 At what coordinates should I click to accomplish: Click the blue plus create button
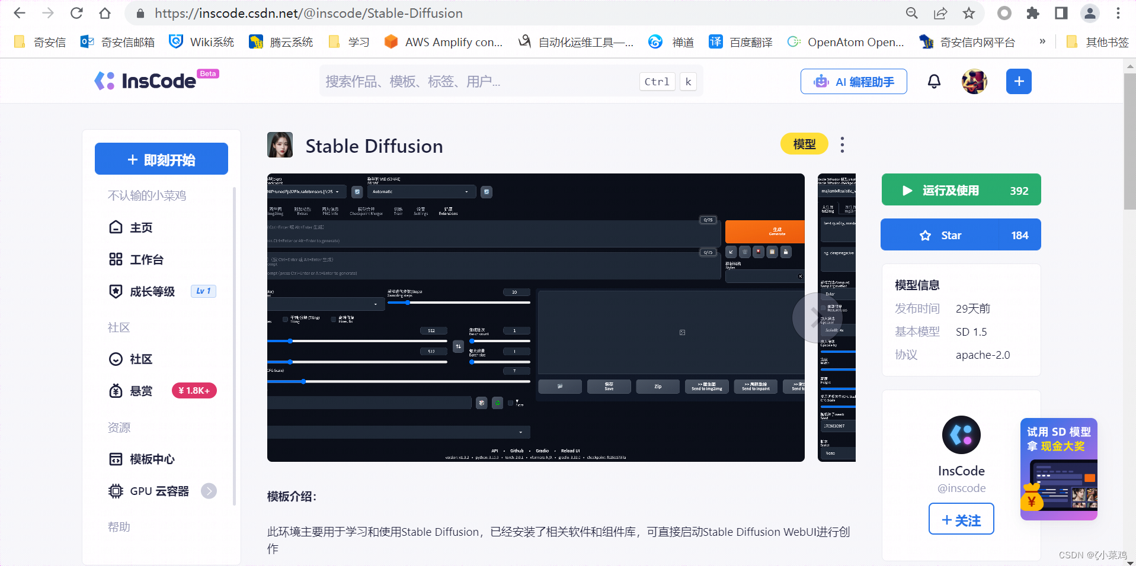tap(1019, 81)
